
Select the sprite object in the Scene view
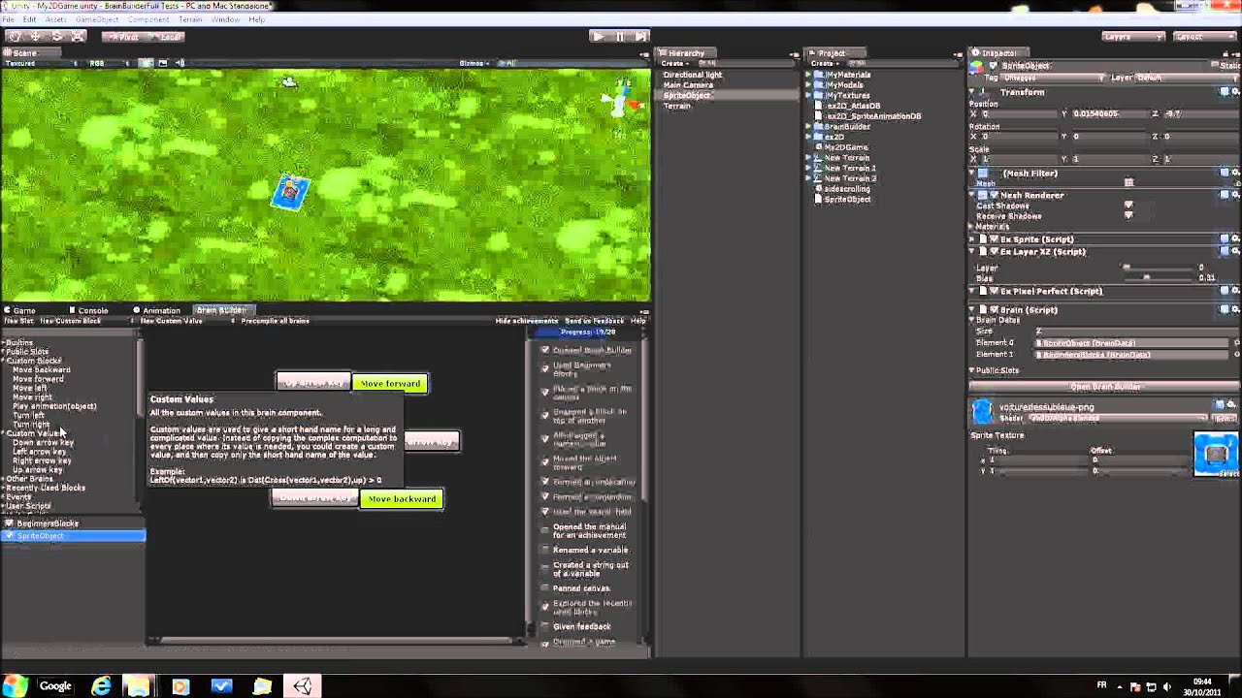(289, 191)
